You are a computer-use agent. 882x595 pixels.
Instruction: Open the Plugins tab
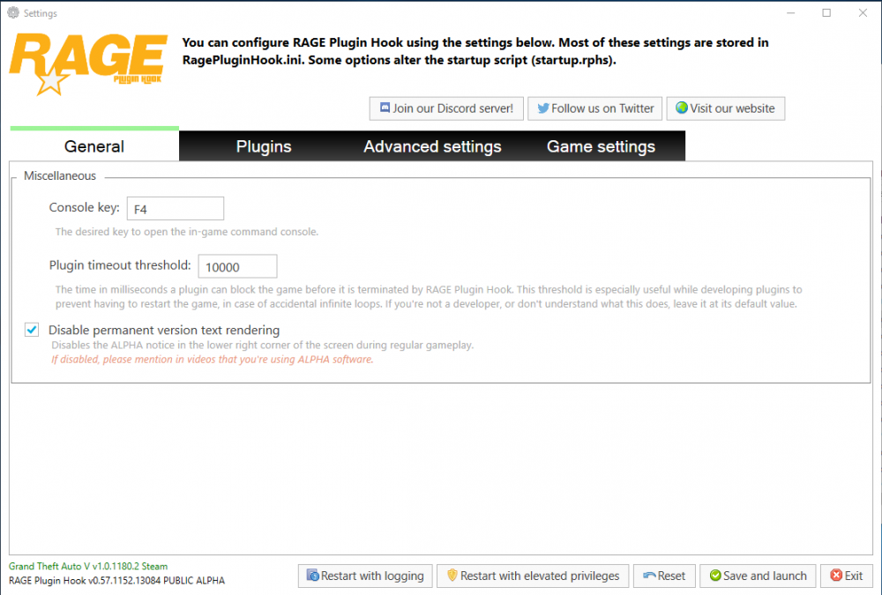[x=264, y=146]
